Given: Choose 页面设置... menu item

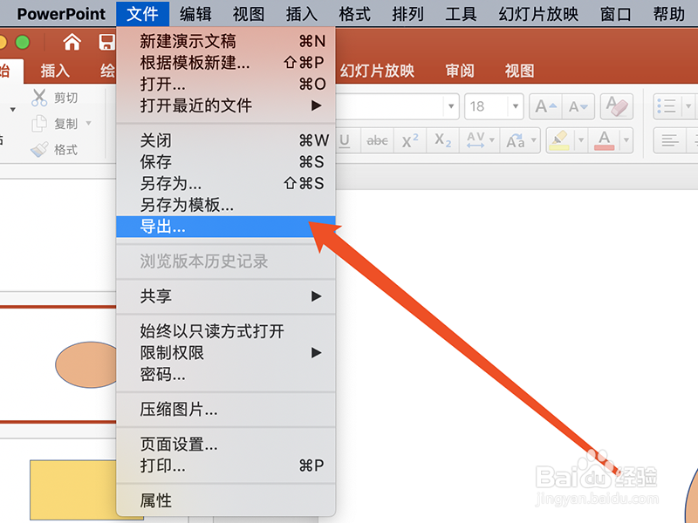Looking at the screenshot, I should (226, 445).
